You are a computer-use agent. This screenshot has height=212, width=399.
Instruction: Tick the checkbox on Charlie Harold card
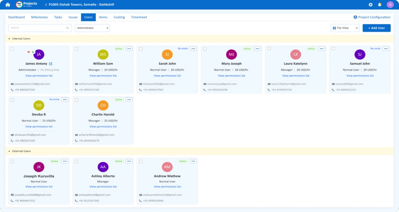(x=76, y=100)
